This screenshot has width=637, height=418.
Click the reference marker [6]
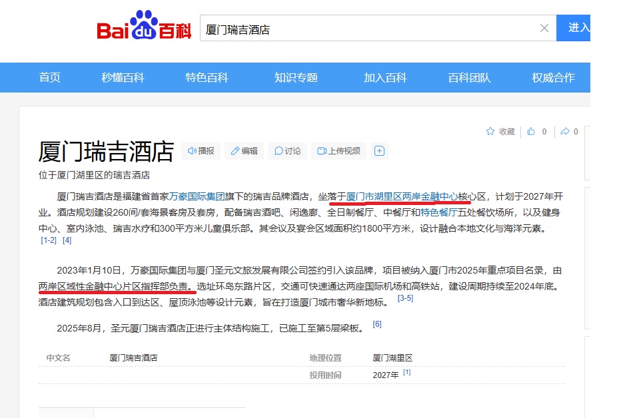click(377, 324)
